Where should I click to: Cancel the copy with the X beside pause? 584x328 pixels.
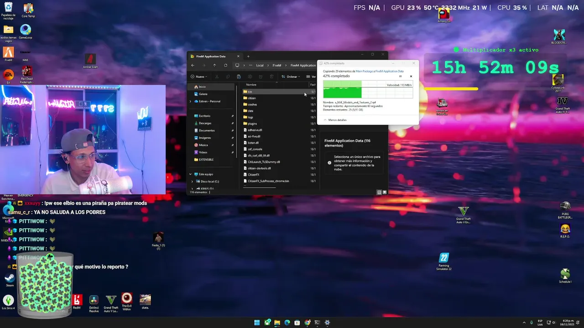coord(411,77)
